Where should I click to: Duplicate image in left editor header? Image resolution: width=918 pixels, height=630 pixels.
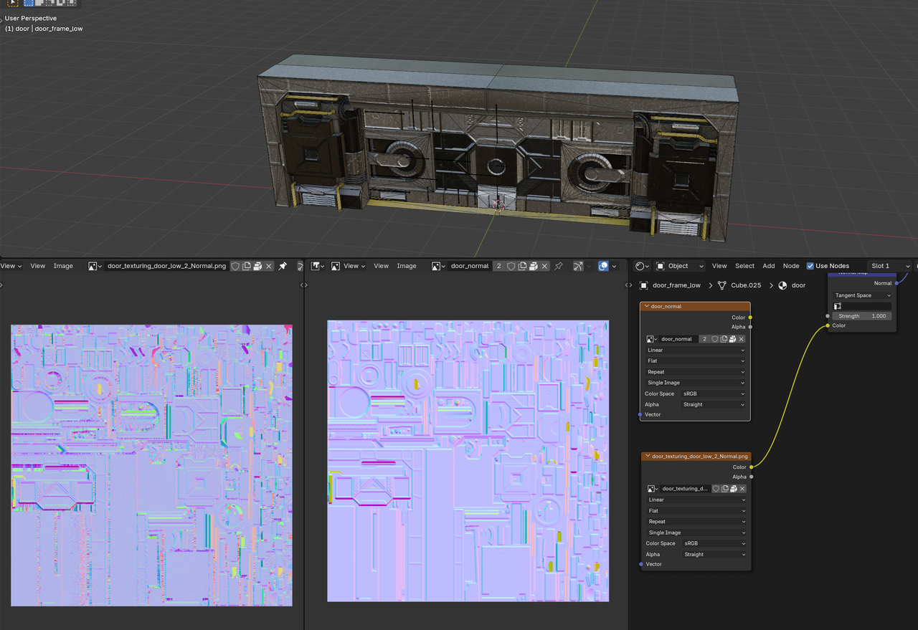(246, 266)
